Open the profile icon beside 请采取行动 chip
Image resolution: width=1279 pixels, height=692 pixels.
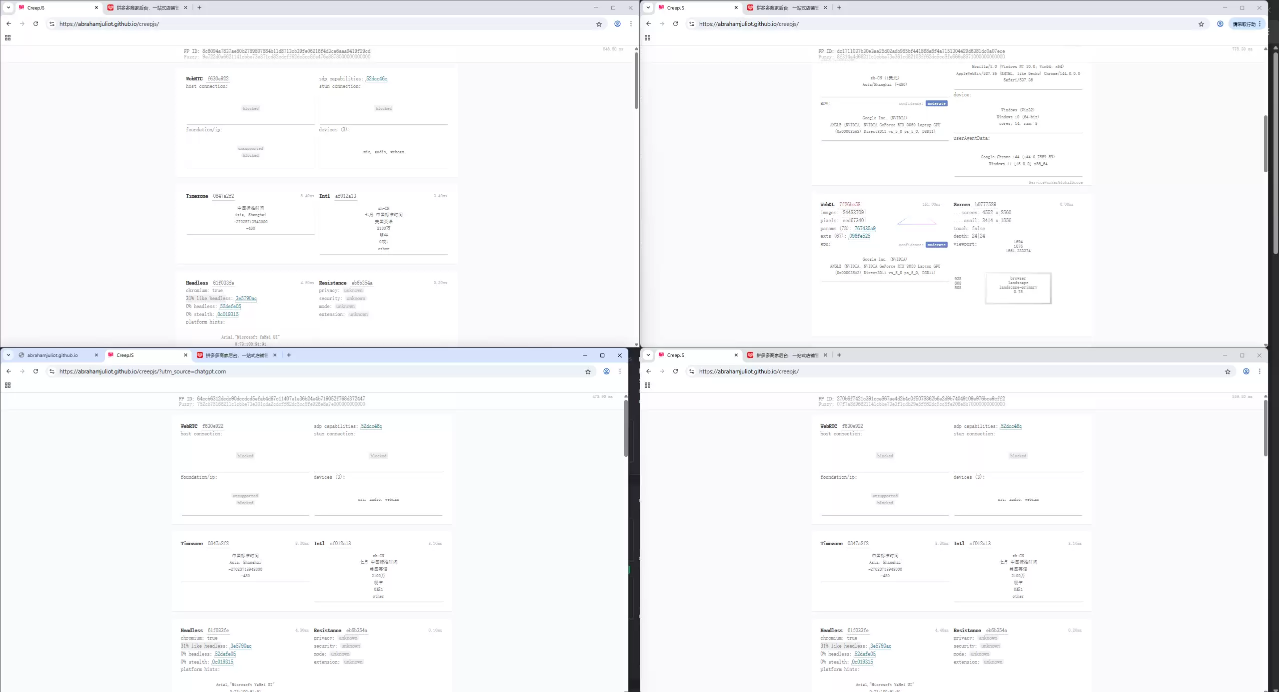click(1220, 24)
